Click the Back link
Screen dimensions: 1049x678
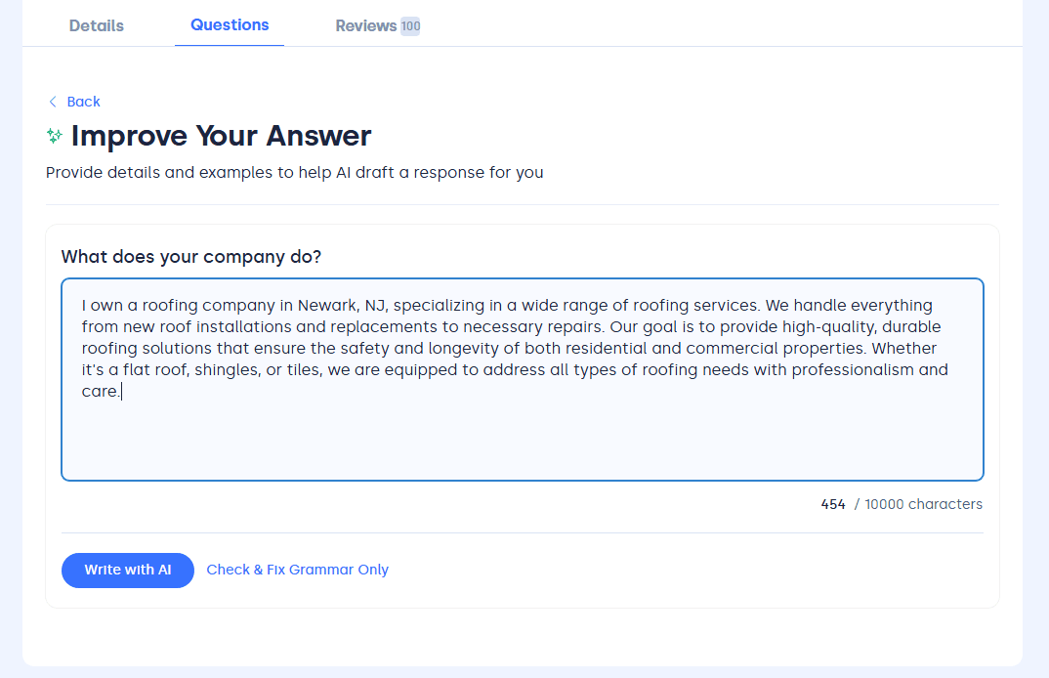[83, 102]
